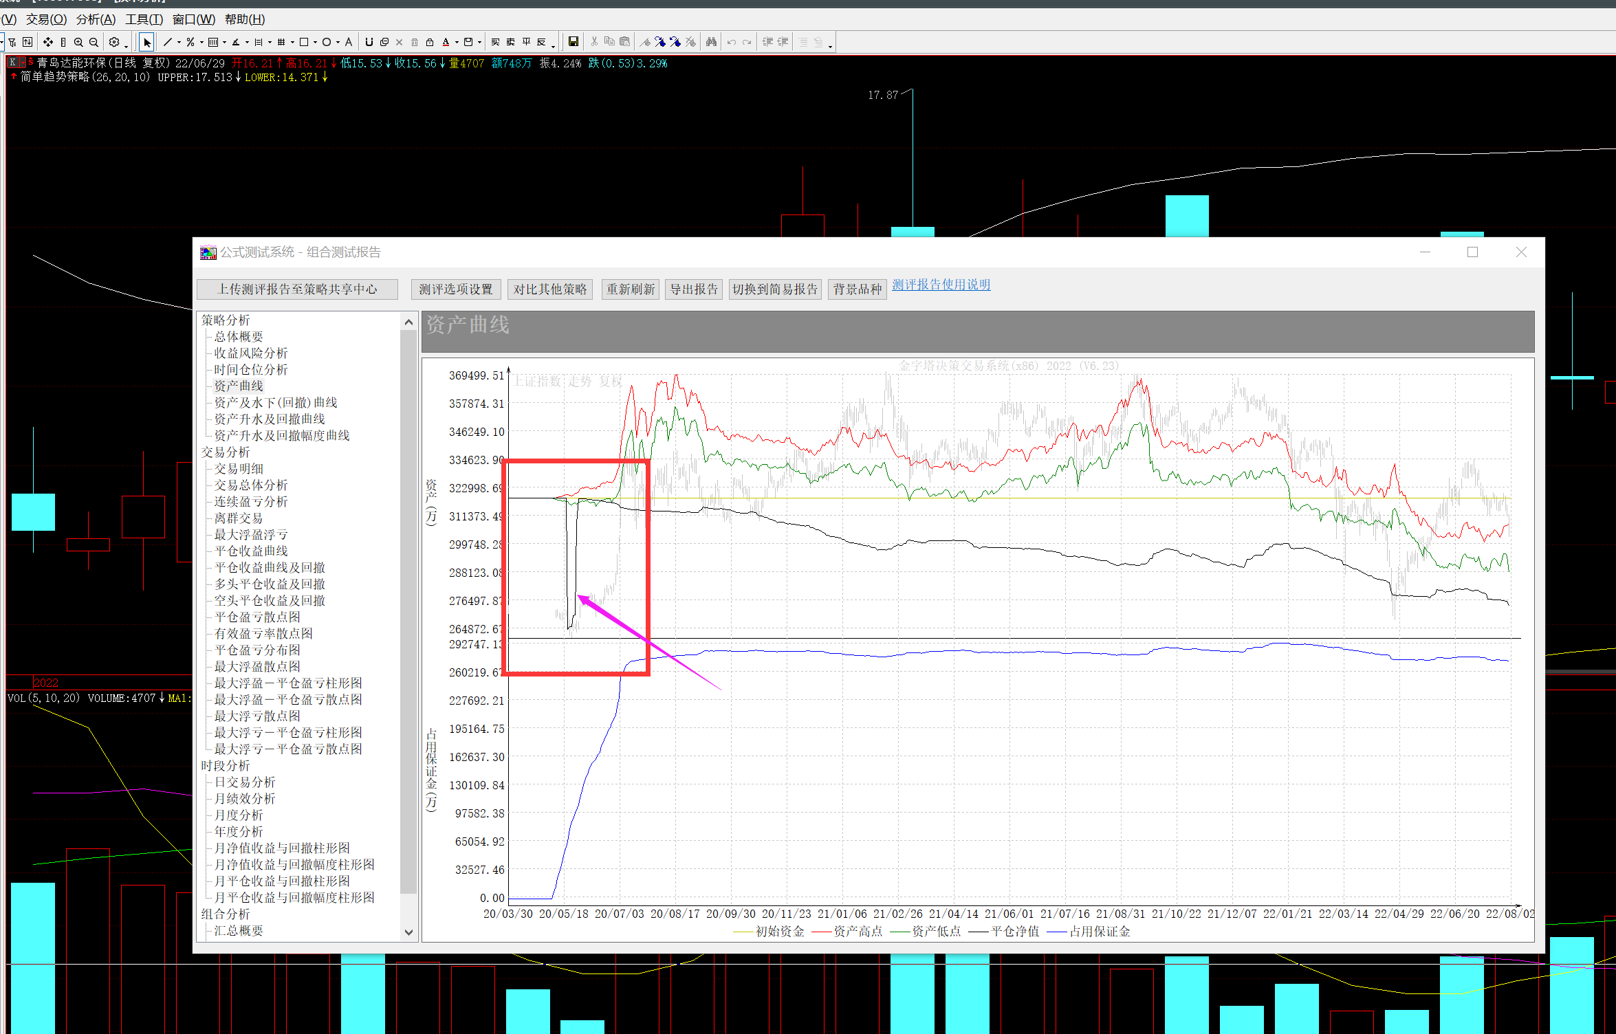1616x1034 pixels.
Task: Click the tree scrollbar down arrow
Action: pos(408,932)
